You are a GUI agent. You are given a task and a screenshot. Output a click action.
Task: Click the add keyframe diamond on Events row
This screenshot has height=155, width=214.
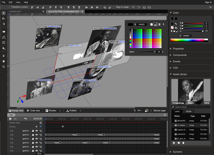[36, 127]
